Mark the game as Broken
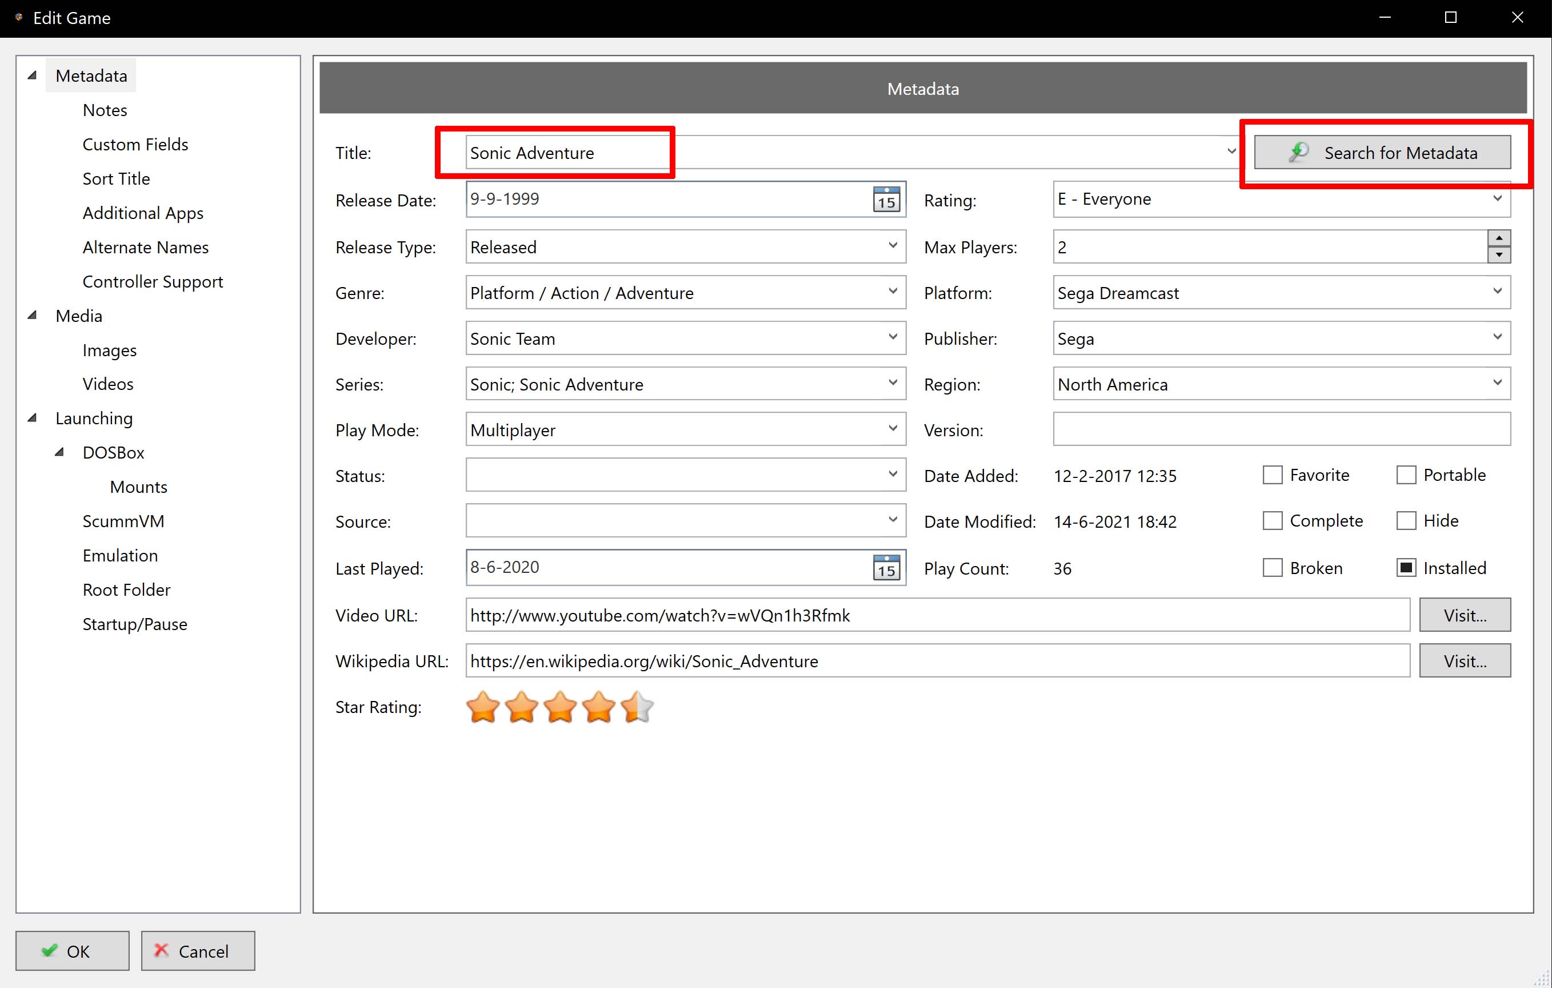This screenshot has width=1552, height=988. 1272,568
